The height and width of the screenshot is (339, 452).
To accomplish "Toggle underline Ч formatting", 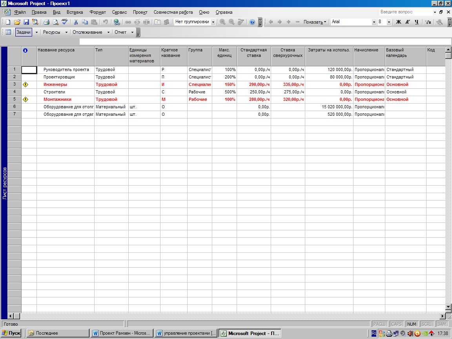I will coord(417,22).
